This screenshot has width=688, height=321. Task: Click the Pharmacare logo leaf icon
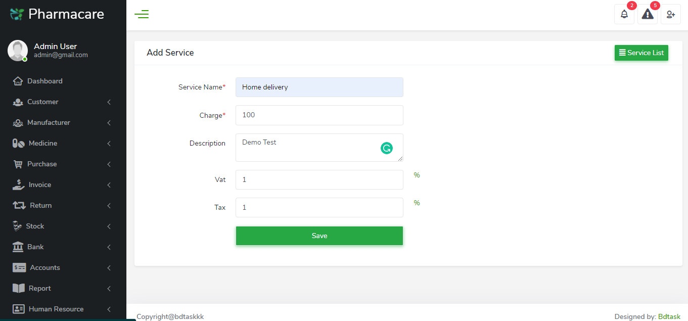coord(17,14)
